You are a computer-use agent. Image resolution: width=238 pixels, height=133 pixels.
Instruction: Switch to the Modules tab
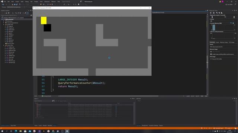(50, 126)
